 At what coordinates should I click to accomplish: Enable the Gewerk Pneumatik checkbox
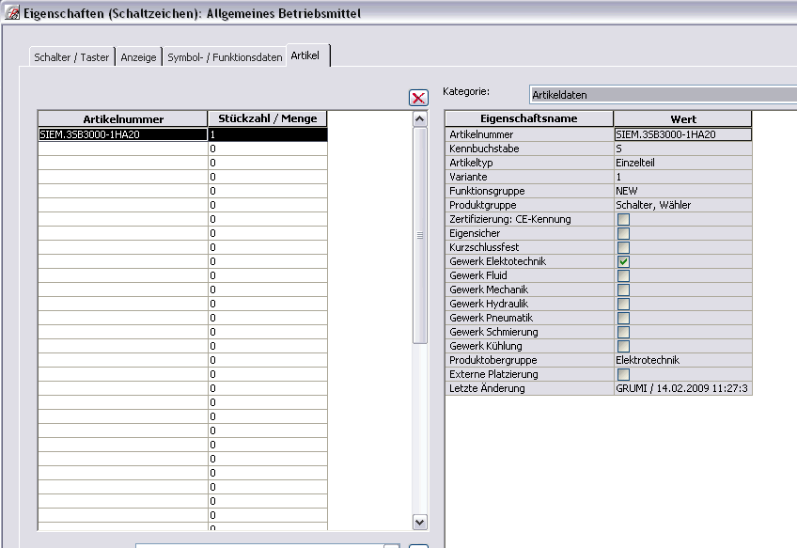[623, 318]
